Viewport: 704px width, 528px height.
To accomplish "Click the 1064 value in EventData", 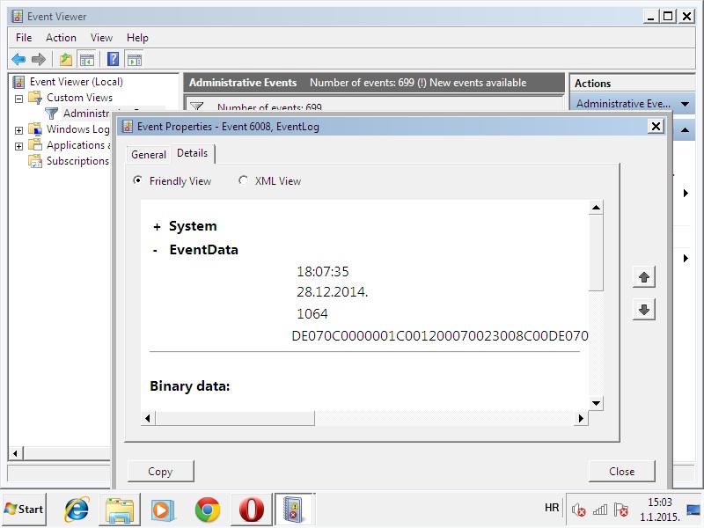I will tap(312, 314).
